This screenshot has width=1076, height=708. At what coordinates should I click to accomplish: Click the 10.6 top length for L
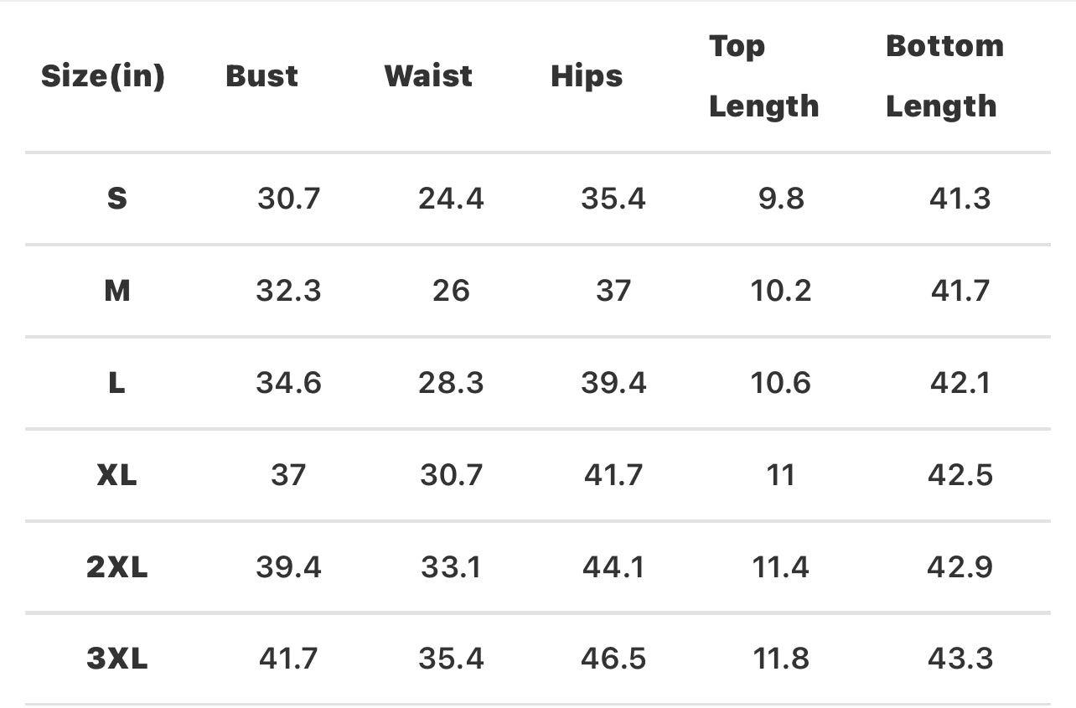point(780,383)
